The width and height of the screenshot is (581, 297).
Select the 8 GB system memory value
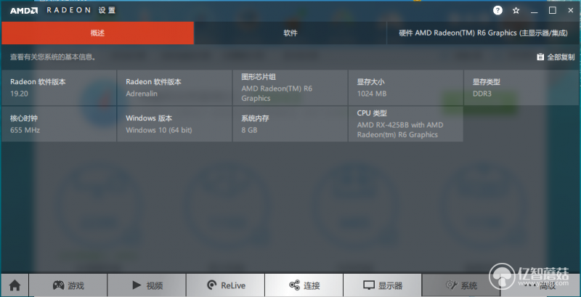249,130
